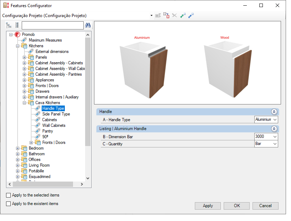Image resolution: width=291 pixels, height=221 pixels.
Task: Select Cabinet Assembly - Cabinets tree item
Action: coord(59,63)
